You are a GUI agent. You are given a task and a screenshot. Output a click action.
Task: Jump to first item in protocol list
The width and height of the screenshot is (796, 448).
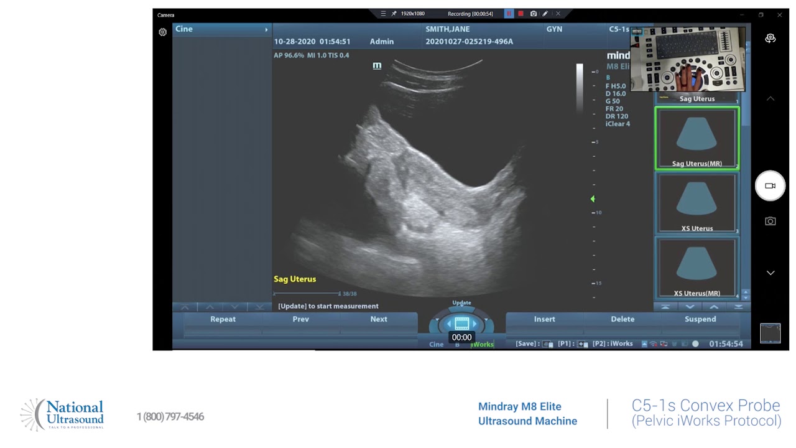665,307
